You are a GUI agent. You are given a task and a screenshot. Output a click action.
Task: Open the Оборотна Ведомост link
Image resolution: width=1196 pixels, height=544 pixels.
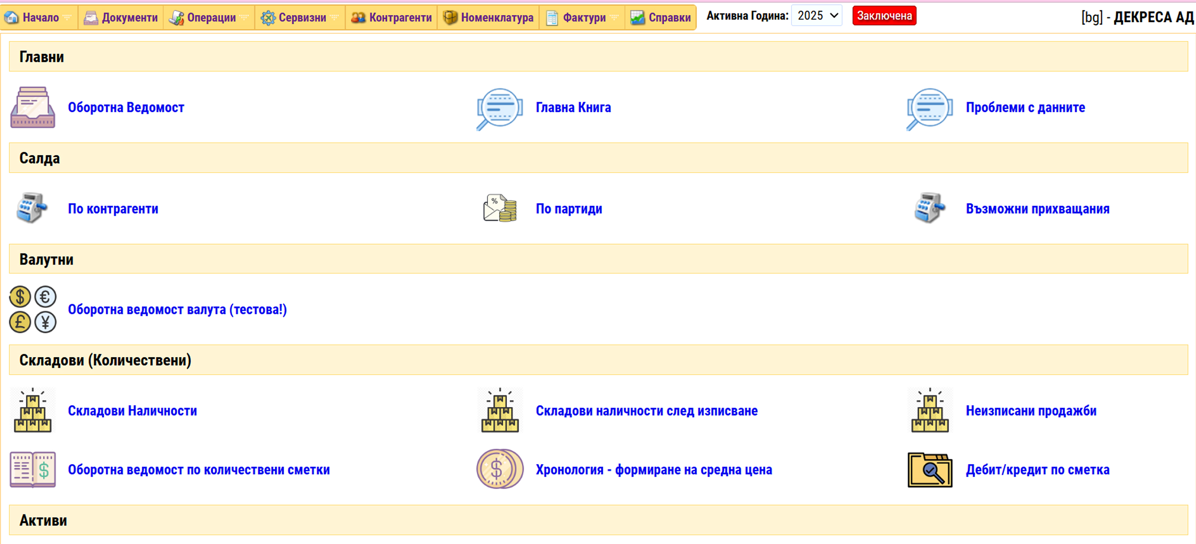[126, 107]
